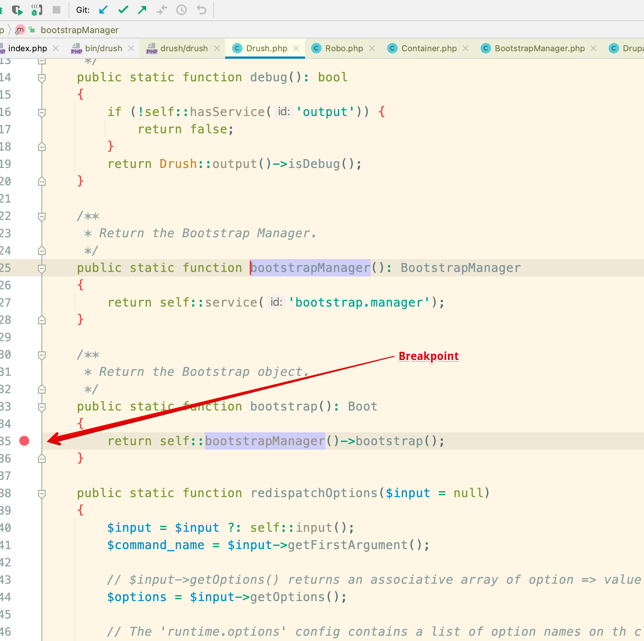The image size is (644, 641).
Task: Collapse redispatchOptions fold at line 38
Action: (x=42, y=493)
